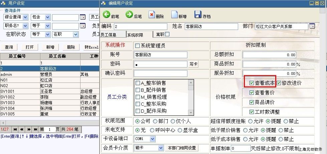Select the 部门 permission scope radio button
Viewport: 327px width, 154px height.
pos(156,121)
